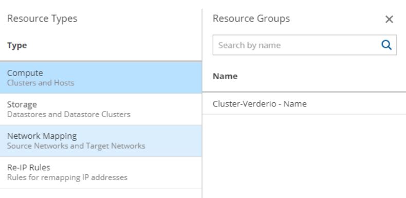Click the Clusters and Hosts subtitle

click(41, 83)
